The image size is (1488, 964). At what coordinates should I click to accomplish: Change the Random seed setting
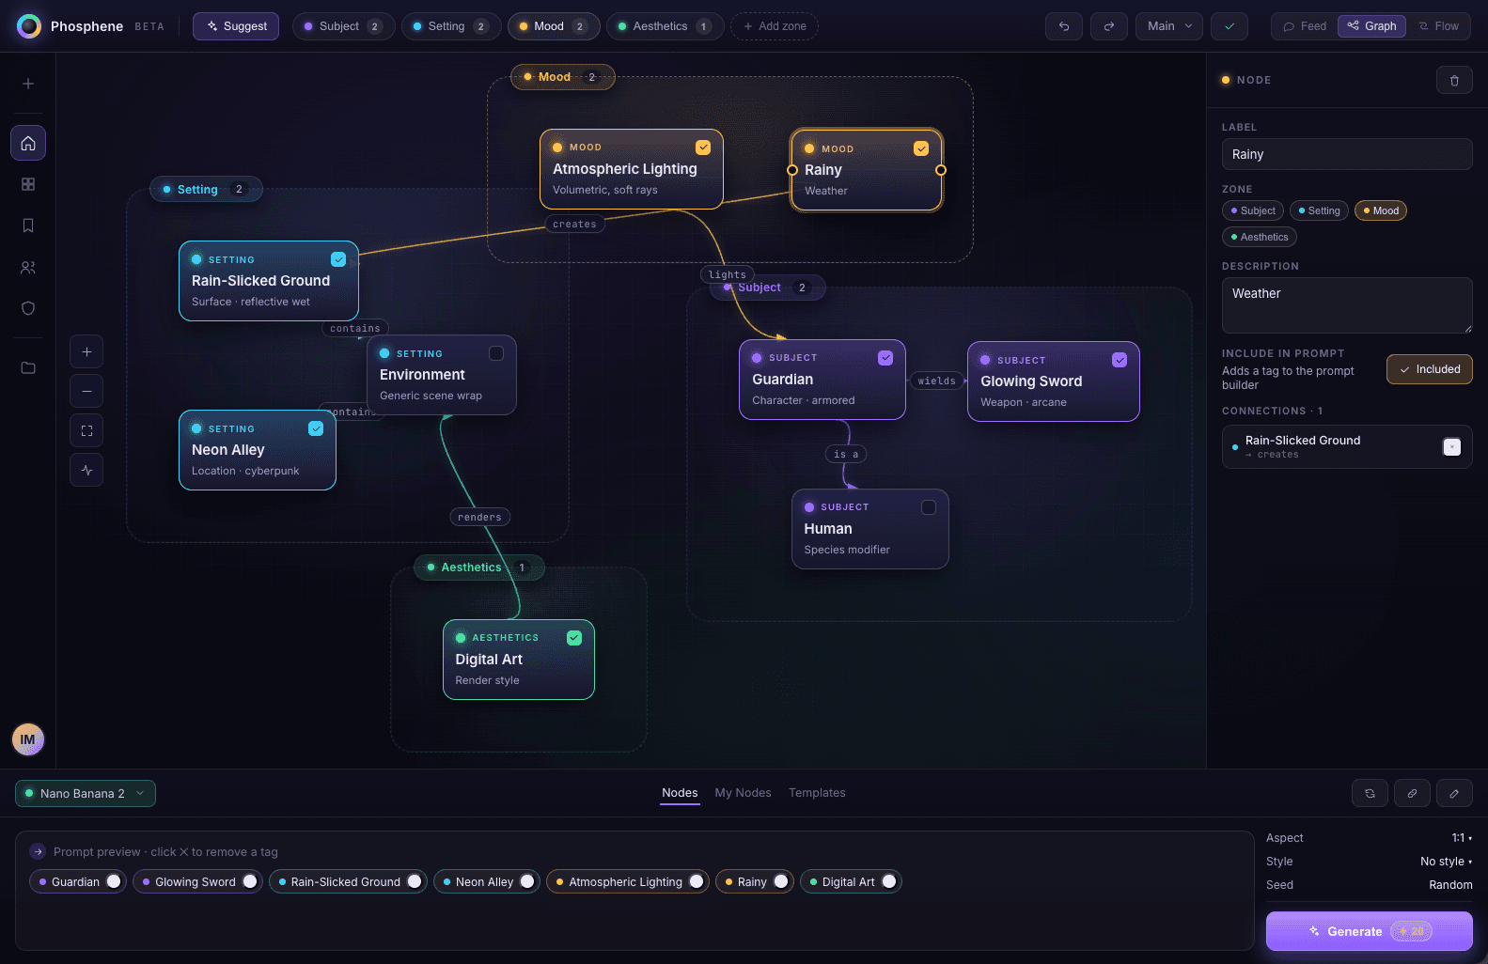coord(1450,885)
